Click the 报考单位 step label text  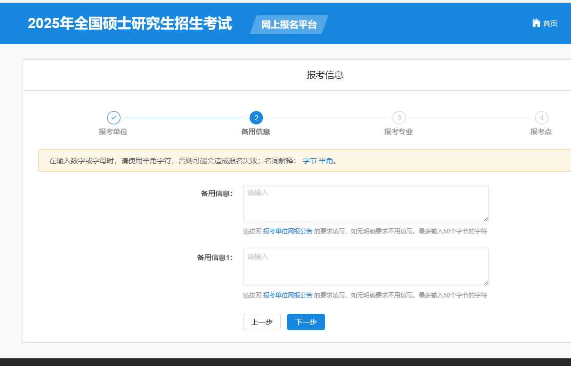[x=114, y=131]
